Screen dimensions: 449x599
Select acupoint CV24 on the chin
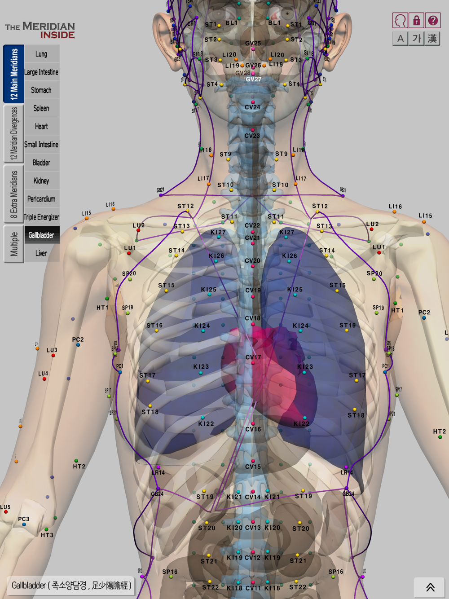coord(253,102)
